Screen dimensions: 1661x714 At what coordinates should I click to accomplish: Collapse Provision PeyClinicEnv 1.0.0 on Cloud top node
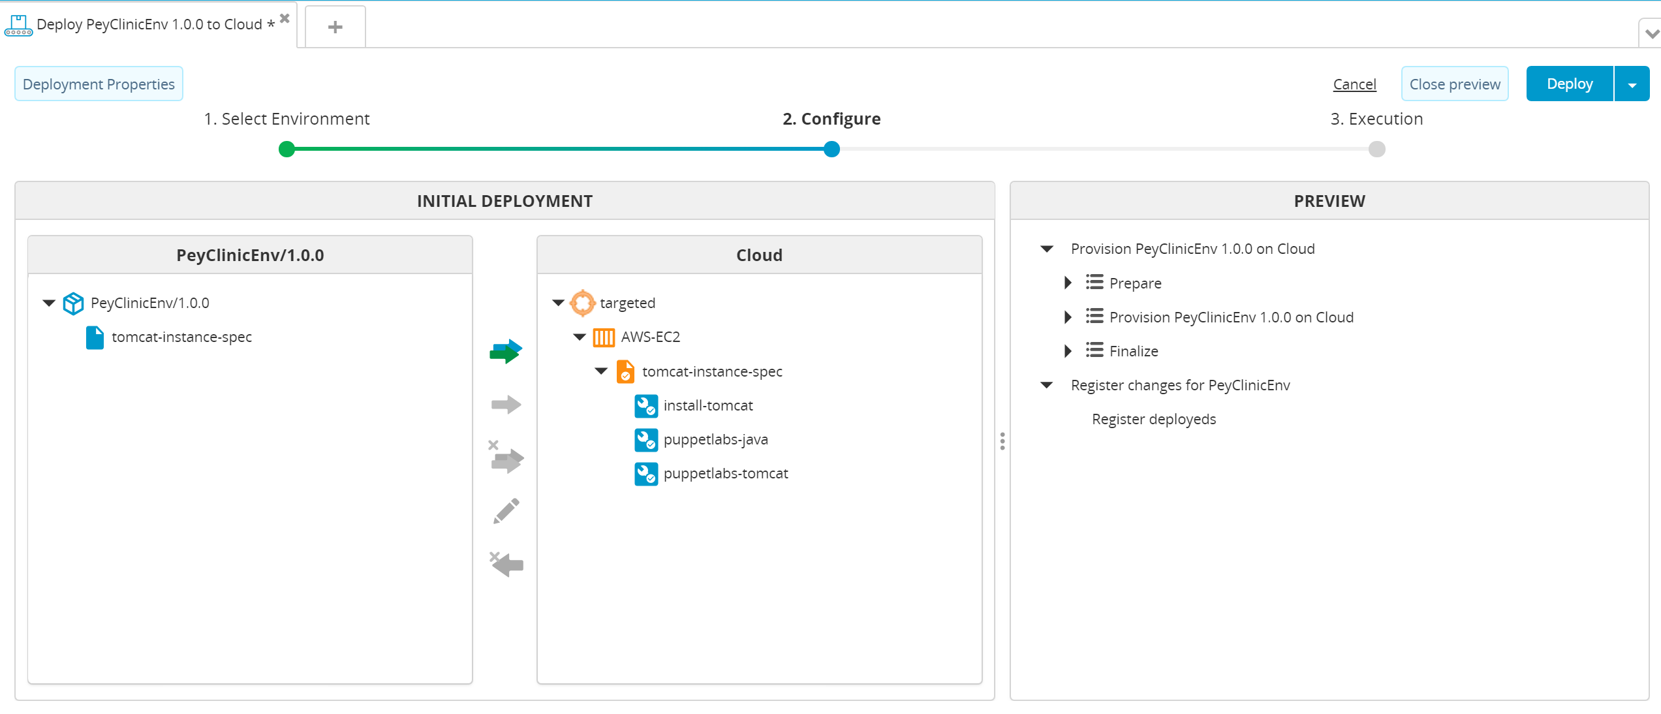pyautogui.click(x=1047, y=249)
